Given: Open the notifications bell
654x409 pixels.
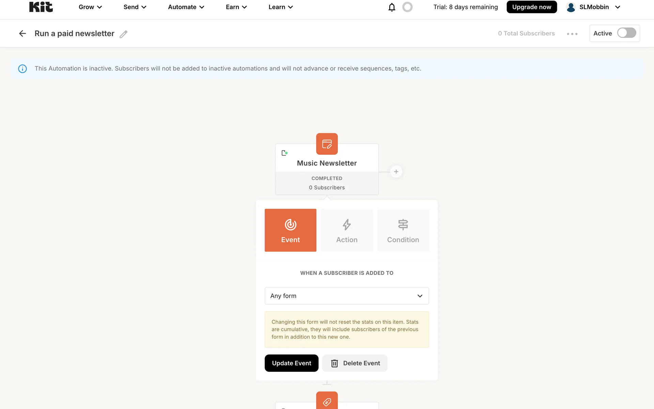Looking at the screenshot, I should pos(392,7).
